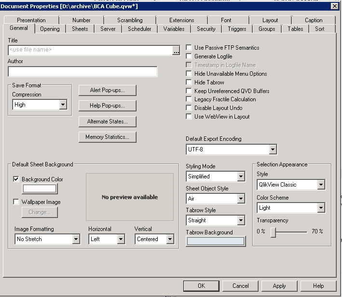
Task: Click the Alert Pop-ups button
Action: click(107, 90)
